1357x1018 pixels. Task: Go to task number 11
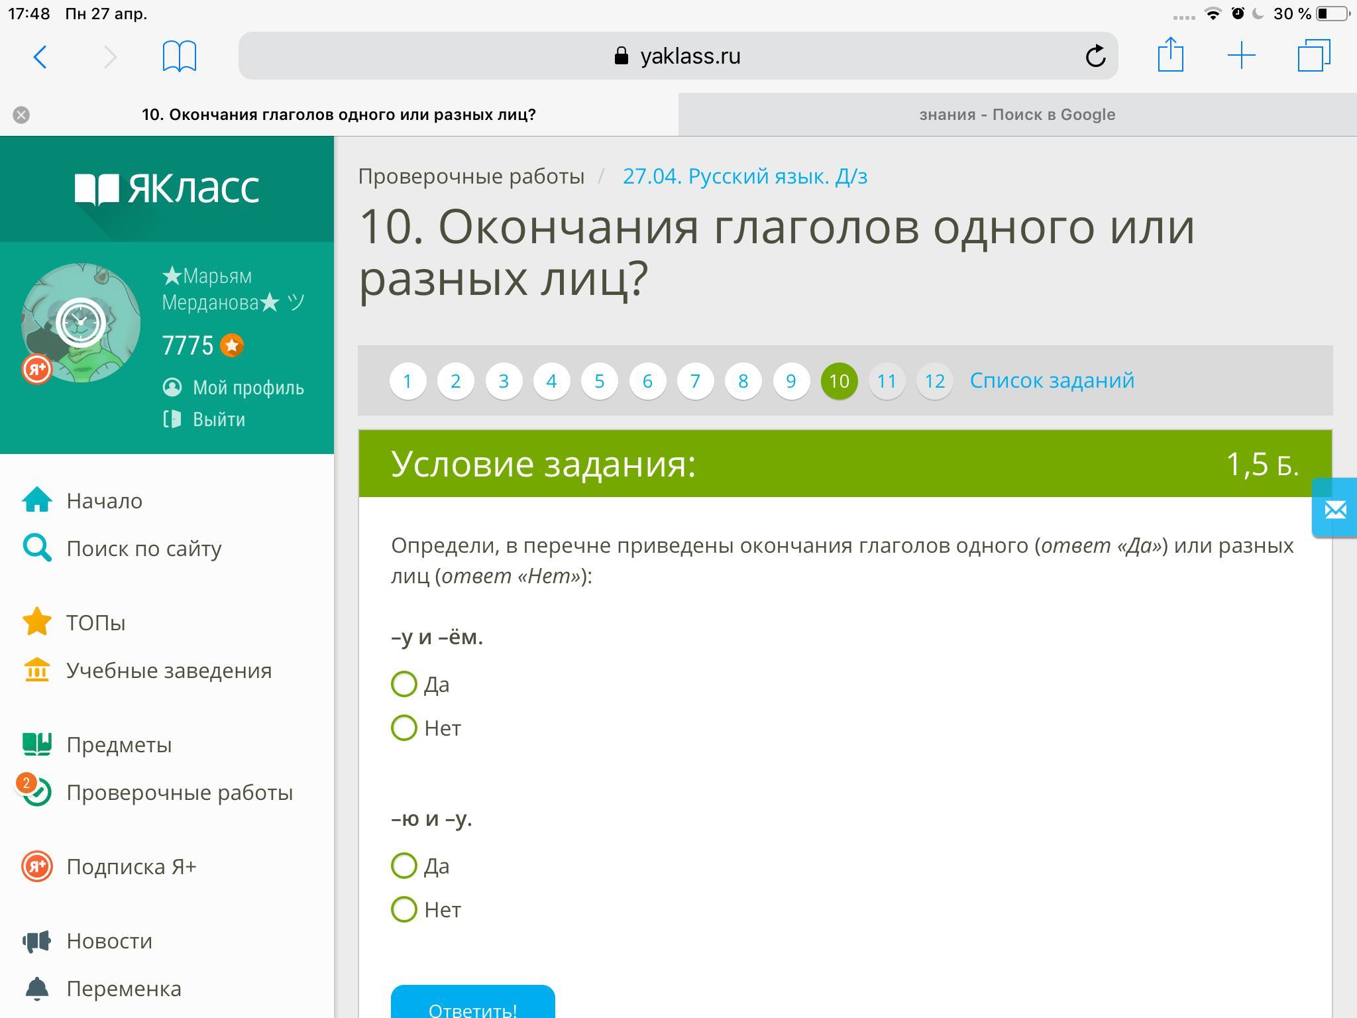(887, 382)
